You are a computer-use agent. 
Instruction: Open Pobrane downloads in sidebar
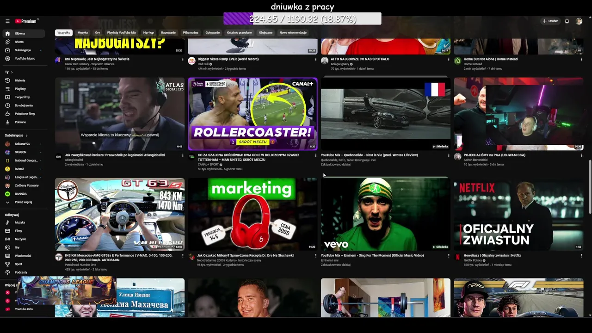(x=24, y=122)
